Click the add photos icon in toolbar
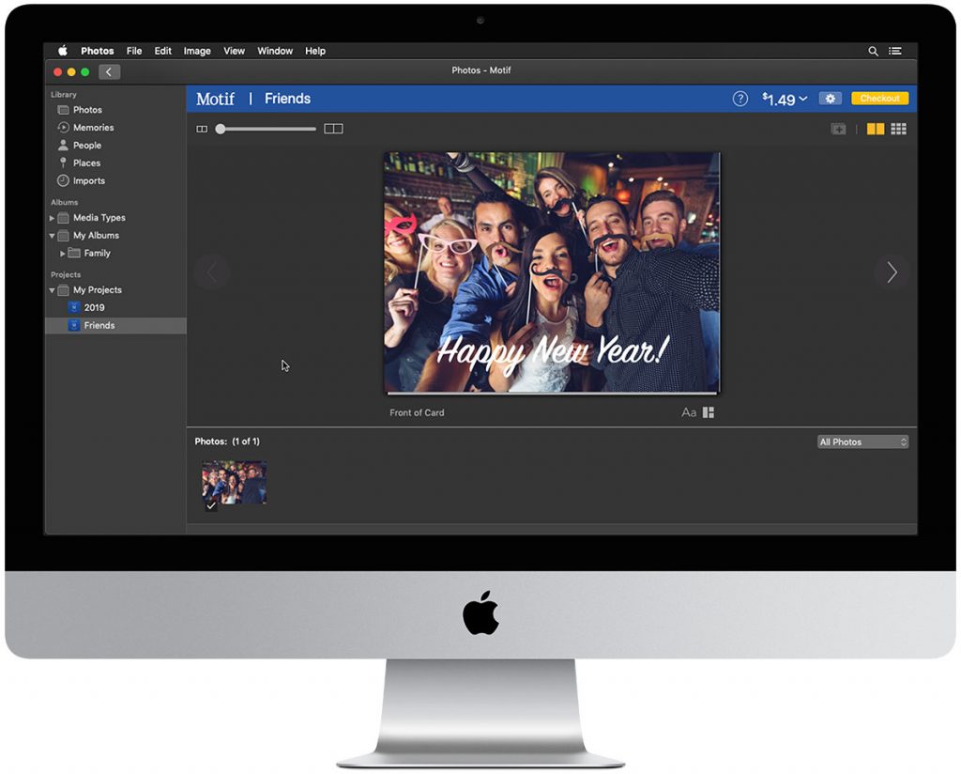 (x=838, y=129)
